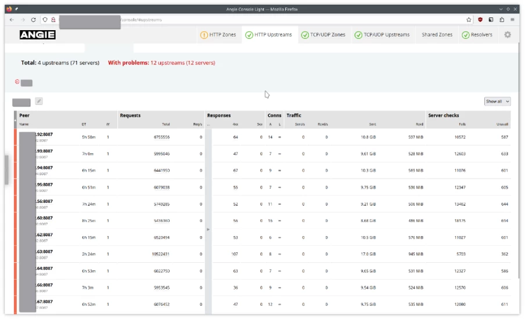Open the Show all dropdown
Screen dimensions: 525x319
point(497,101)
